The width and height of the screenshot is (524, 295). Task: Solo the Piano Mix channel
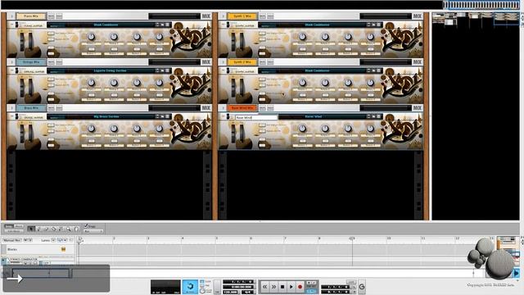click(59, 16)
